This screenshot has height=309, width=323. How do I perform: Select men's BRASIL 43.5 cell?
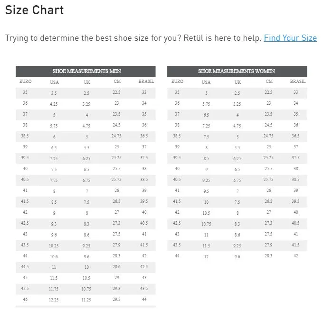(x=144, y=289)
